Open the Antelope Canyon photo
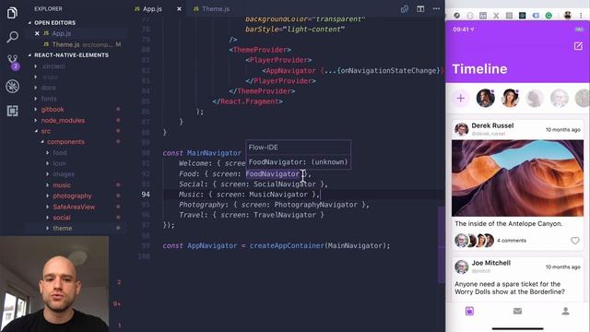Screen dimensions: 590x332 (x=517, y=178)
